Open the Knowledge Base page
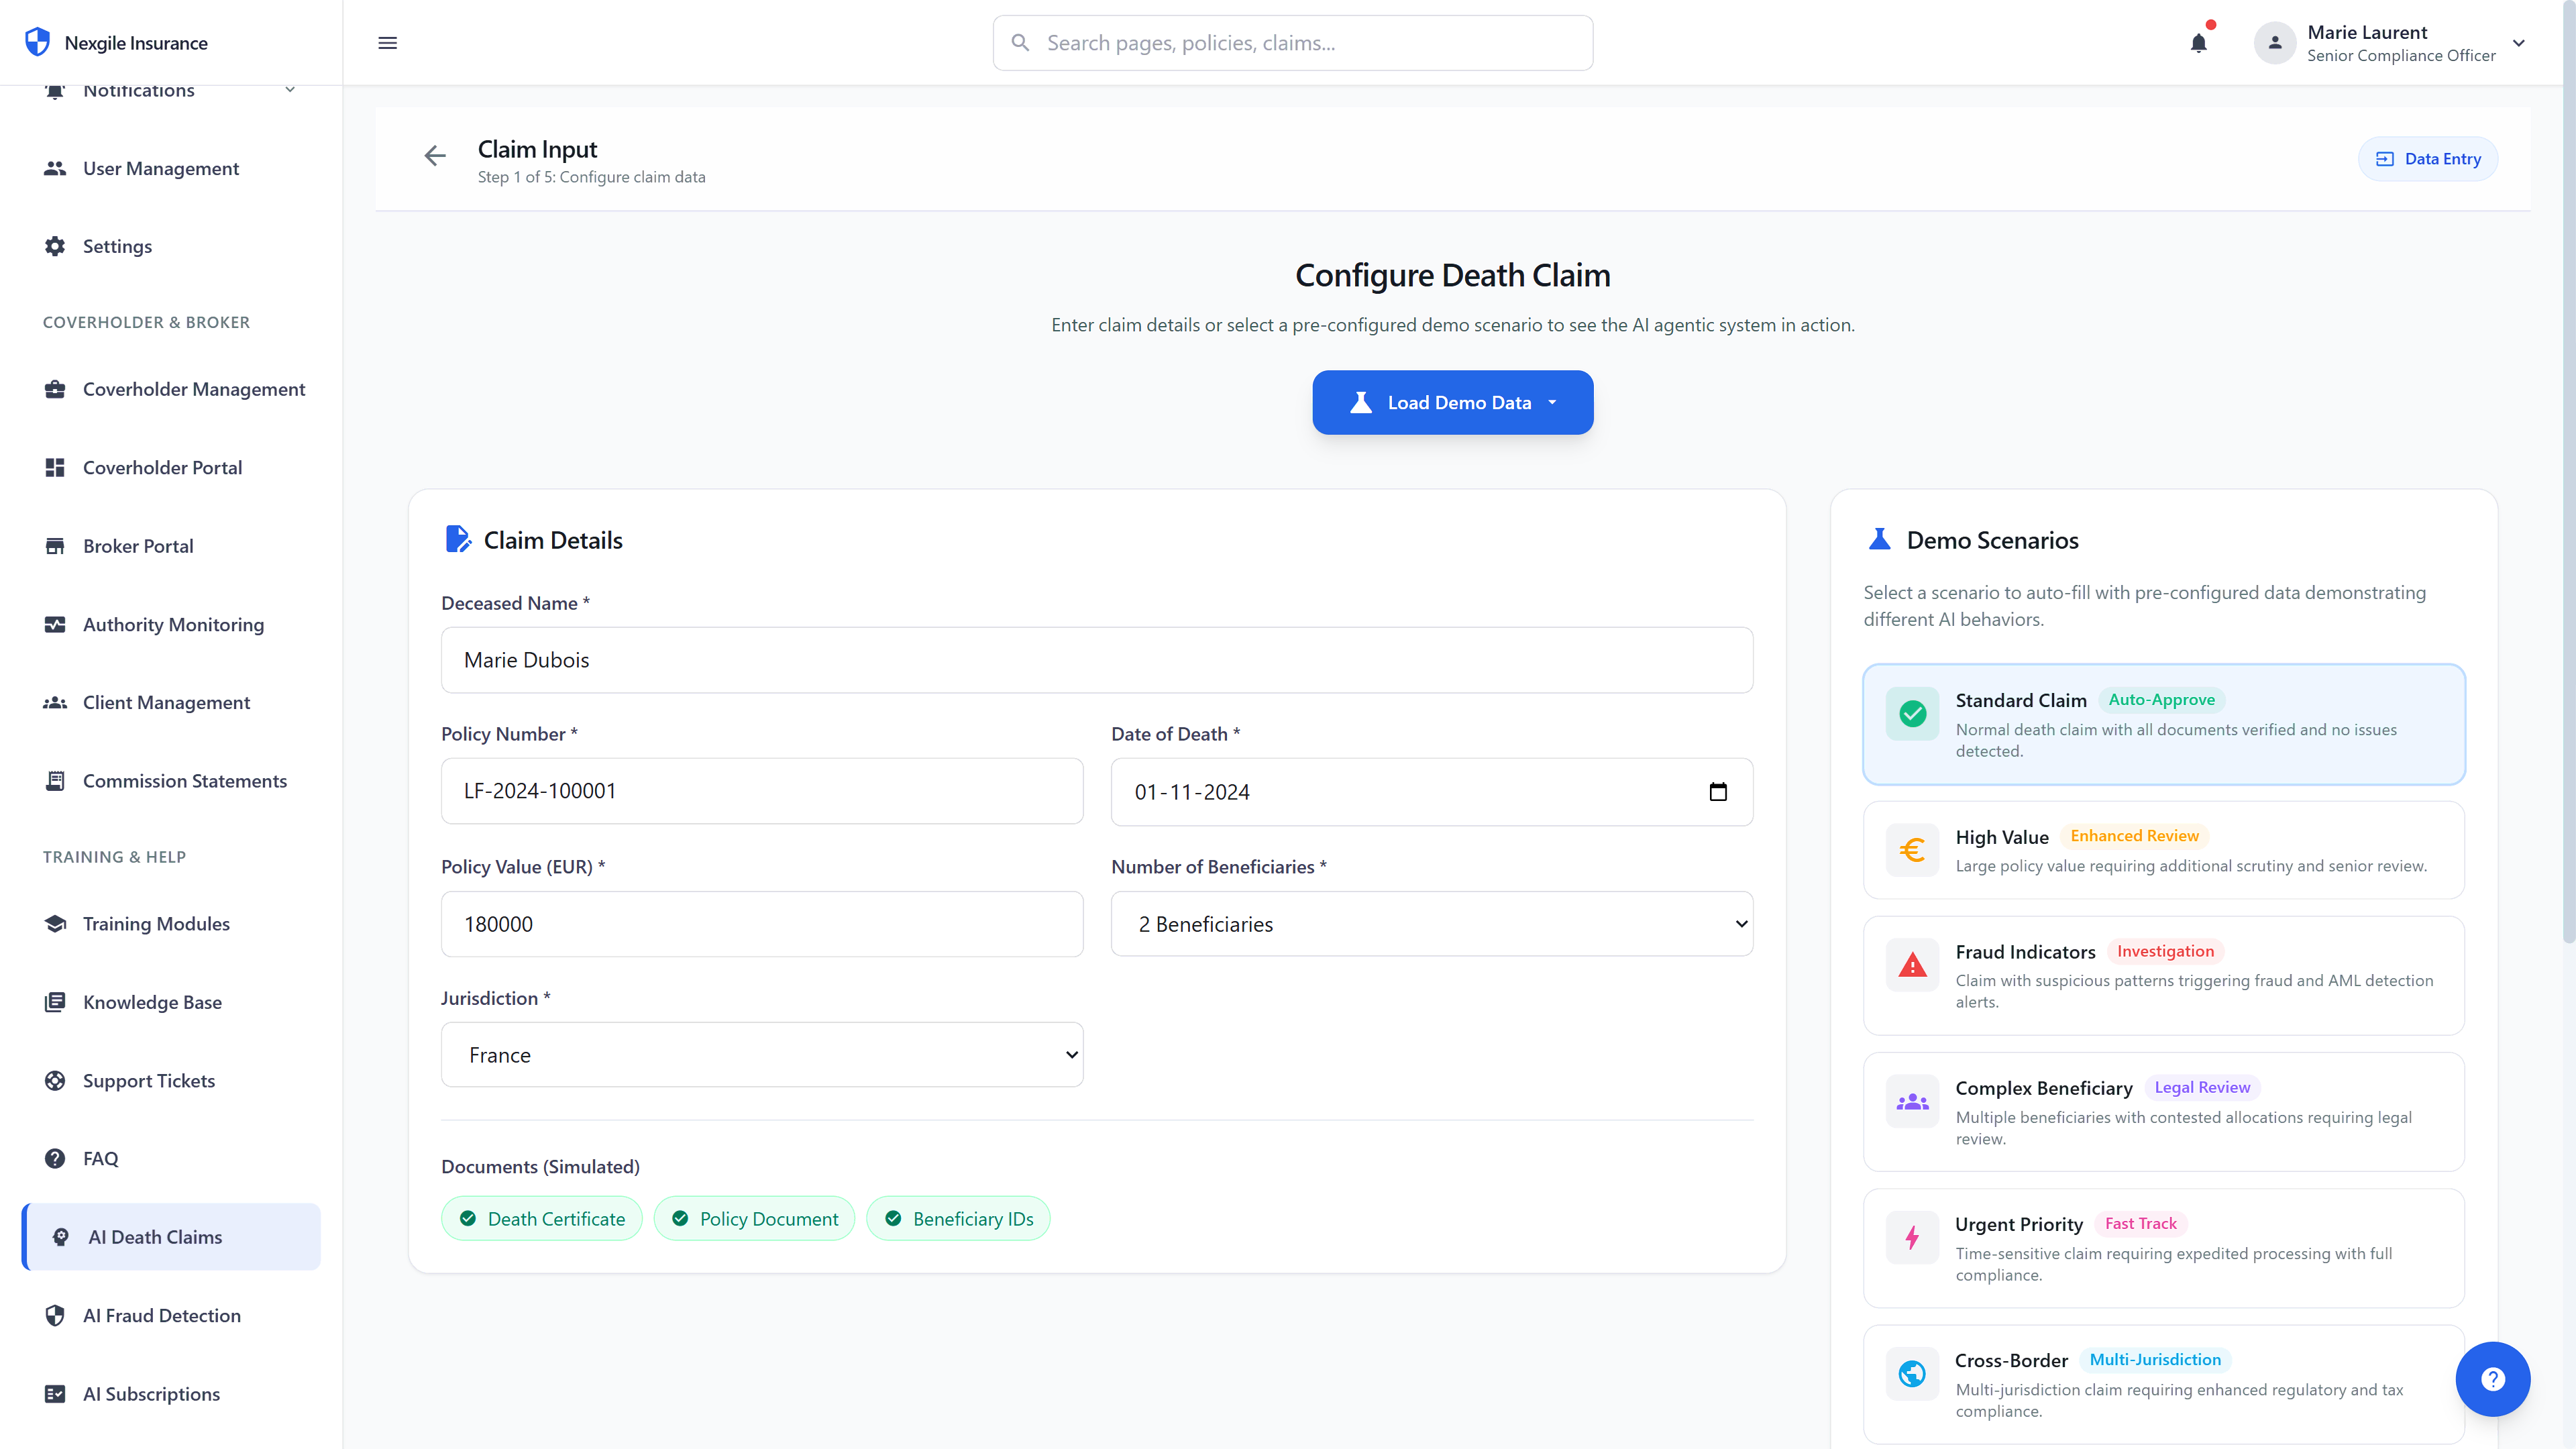The height and width of the screenshot is (1449, 2576). point(152,1002)
